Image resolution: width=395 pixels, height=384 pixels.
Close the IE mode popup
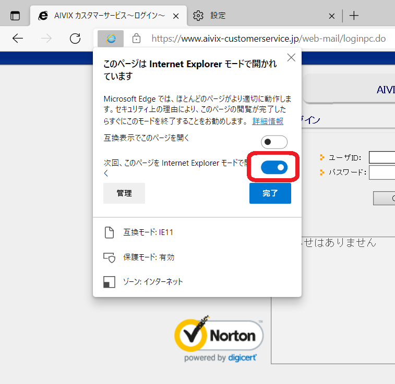291,58
